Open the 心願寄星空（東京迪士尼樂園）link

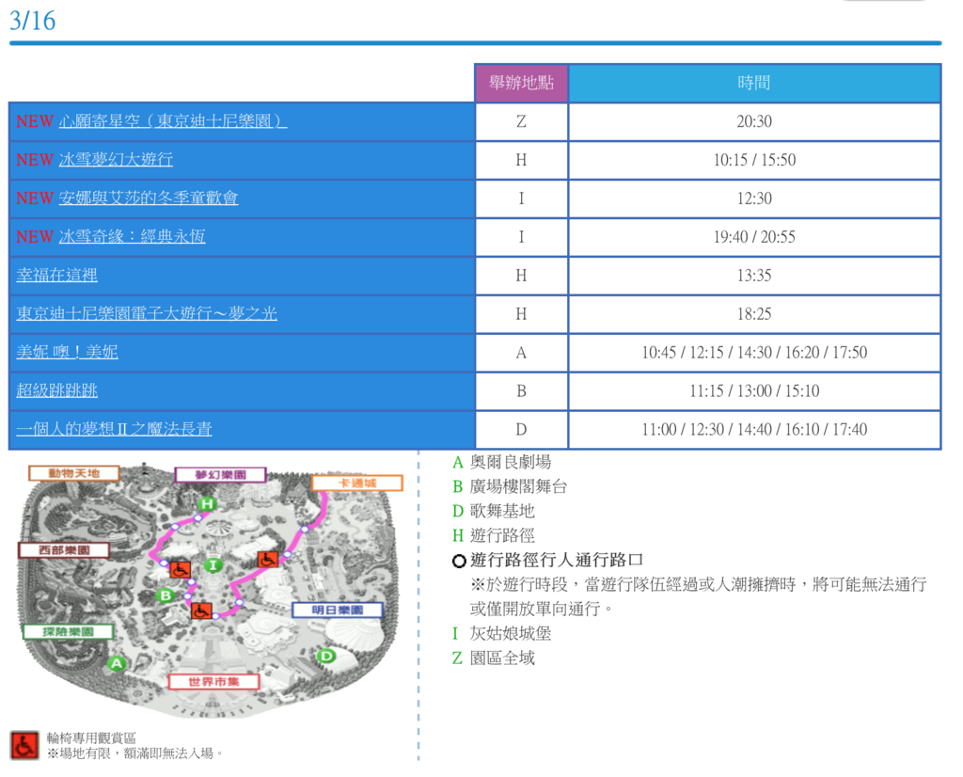coord(173,121)
